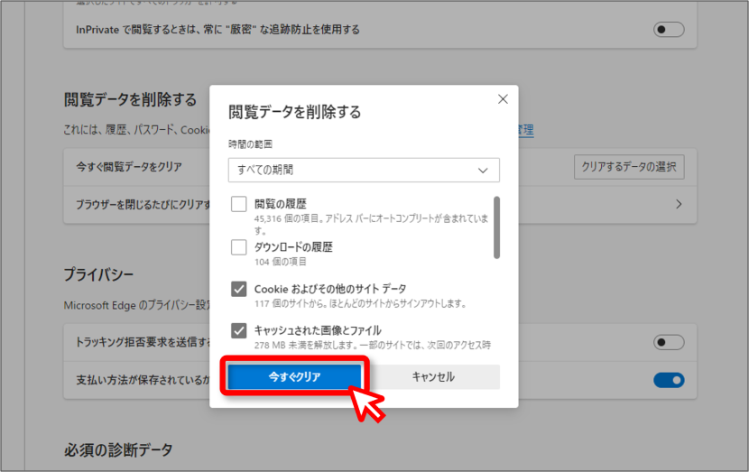Disable 支払い方法 saved check toggle
The height and width of the screenshot is (472, 749).
[x=669, y=380]
